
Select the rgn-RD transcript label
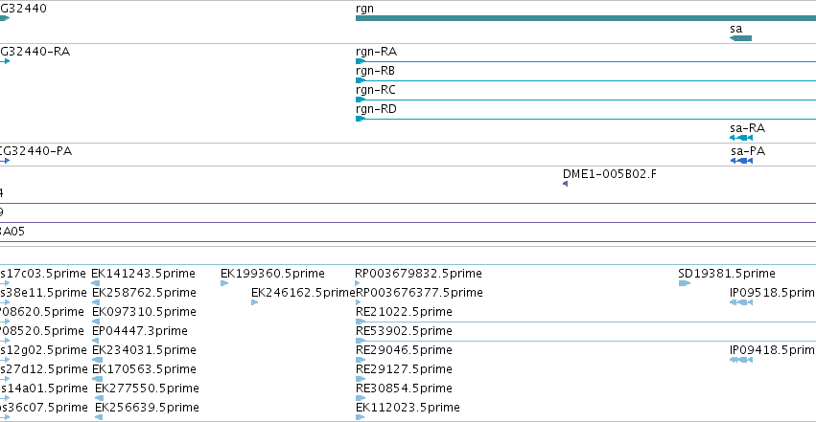[x=376, y=109]
